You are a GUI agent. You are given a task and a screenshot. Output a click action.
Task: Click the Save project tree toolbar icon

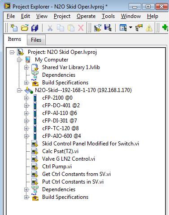(108, 27)
